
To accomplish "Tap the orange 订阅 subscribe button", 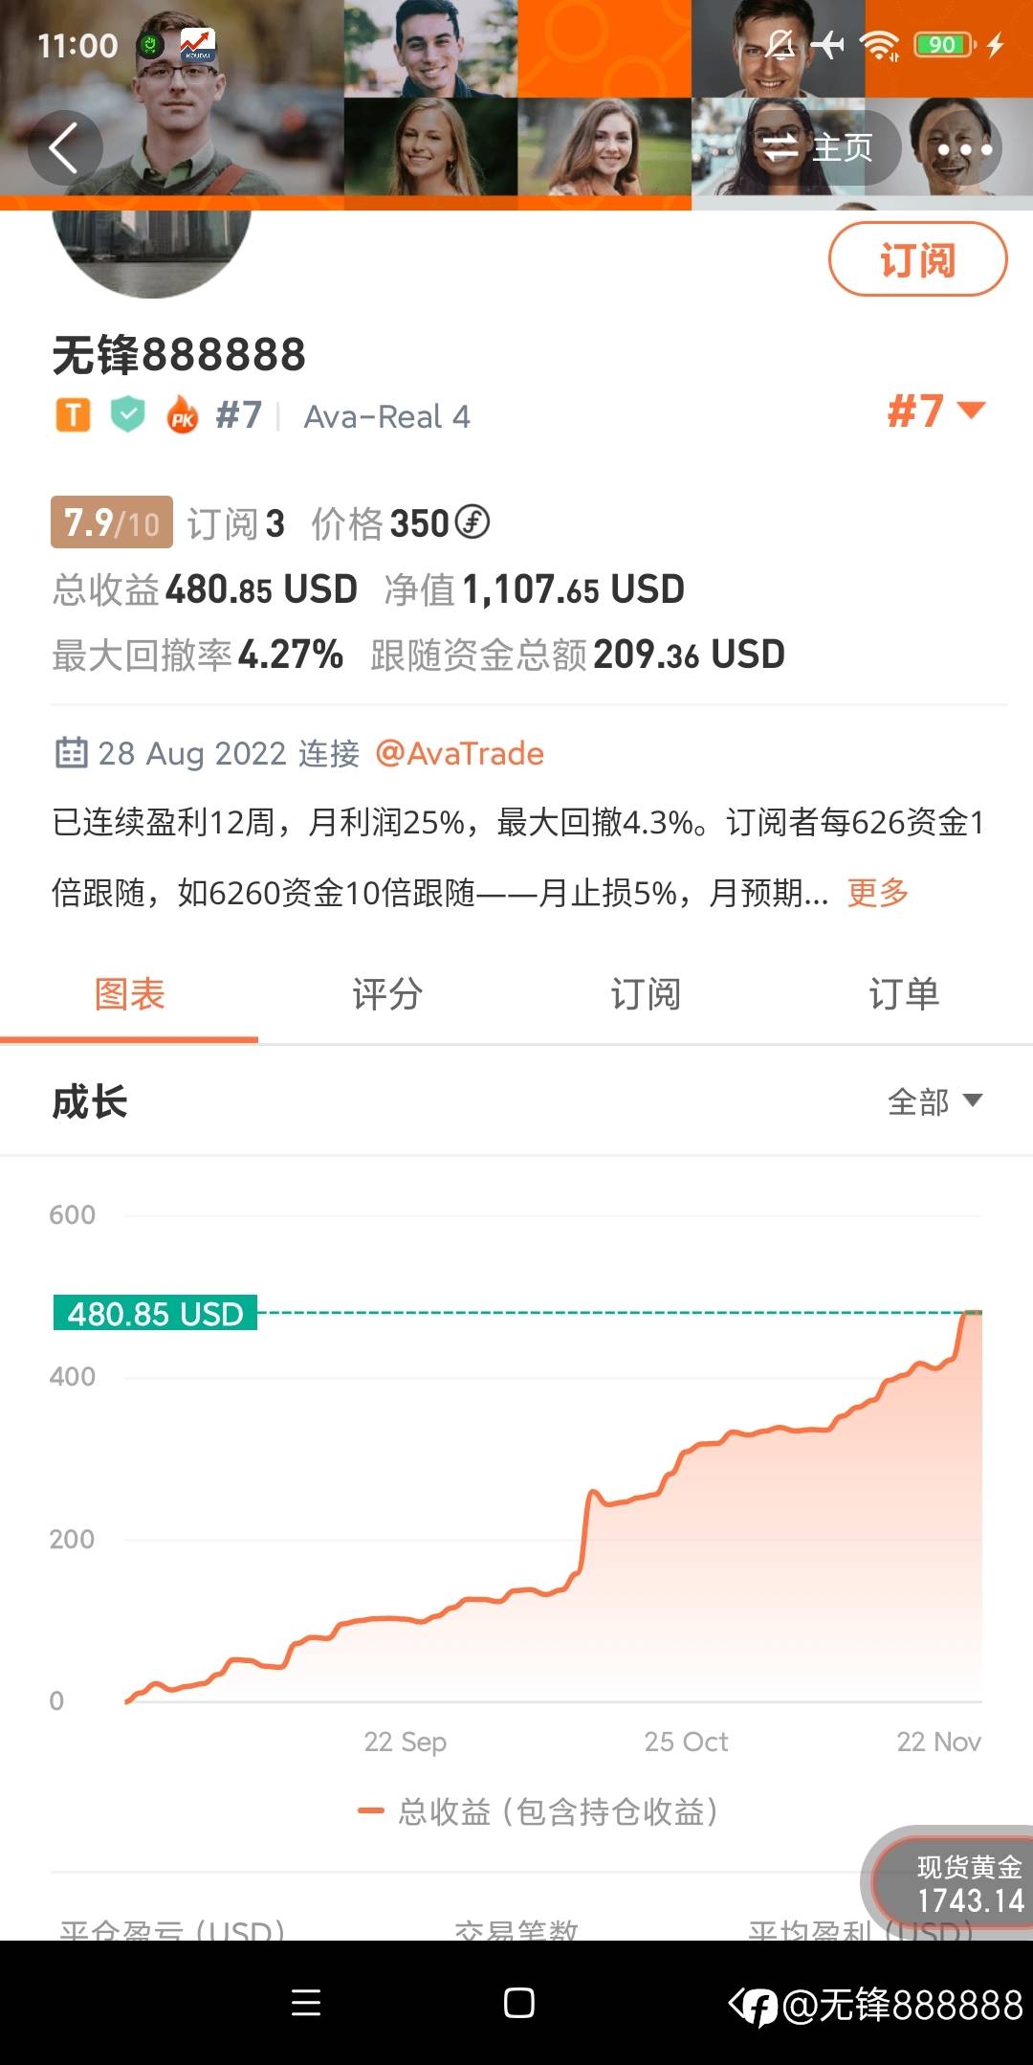I will click(x=916, y=259).
